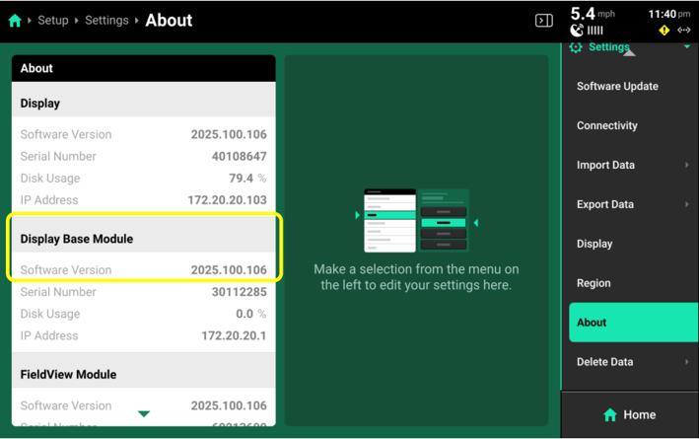The width and height of the screenshot is (699, 439).
Task: Tap the GPS satellite signal icon
Action: tap(577, 31)
